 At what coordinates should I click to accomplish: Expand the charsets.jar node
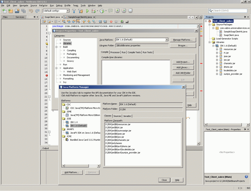pos(217,63)
